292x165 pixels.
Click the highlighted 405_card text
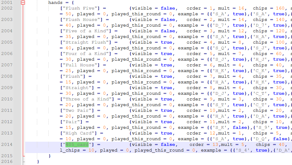[77, 145]
